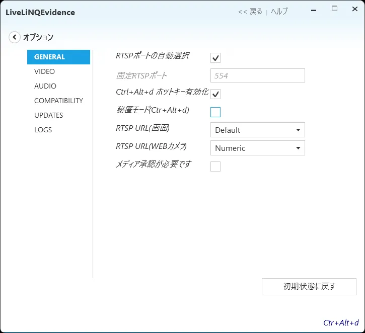365x333 pixels.
Task: Minimize the LiveLiNQEvidence window
Action: point(314,10)
